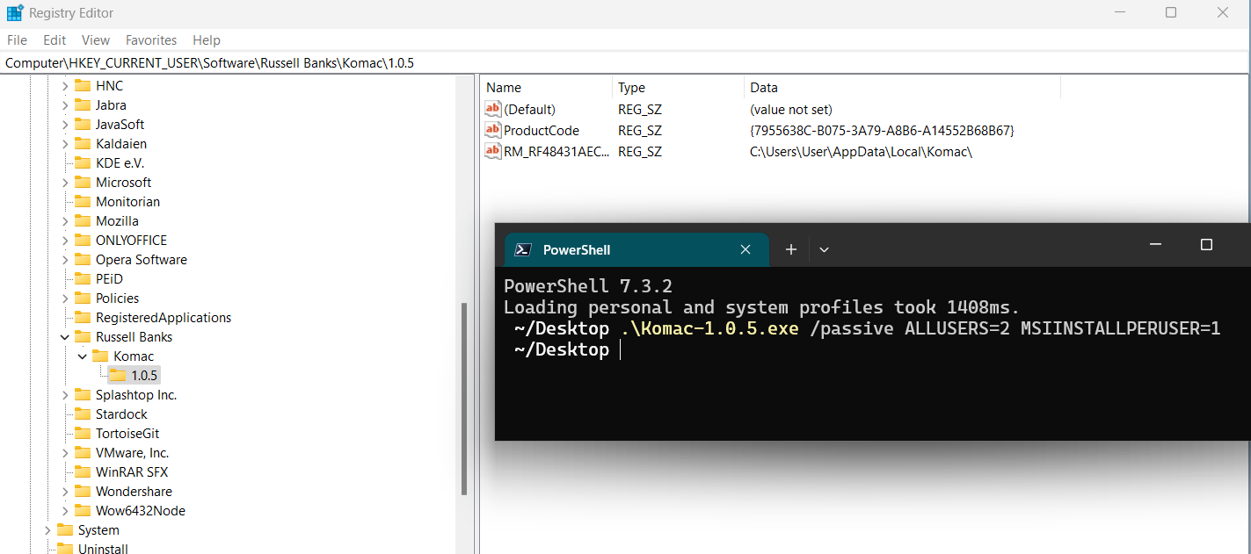Screen dimensions: 1251x554
Task: Collapse the Komac key
Action: coord(82,355)
